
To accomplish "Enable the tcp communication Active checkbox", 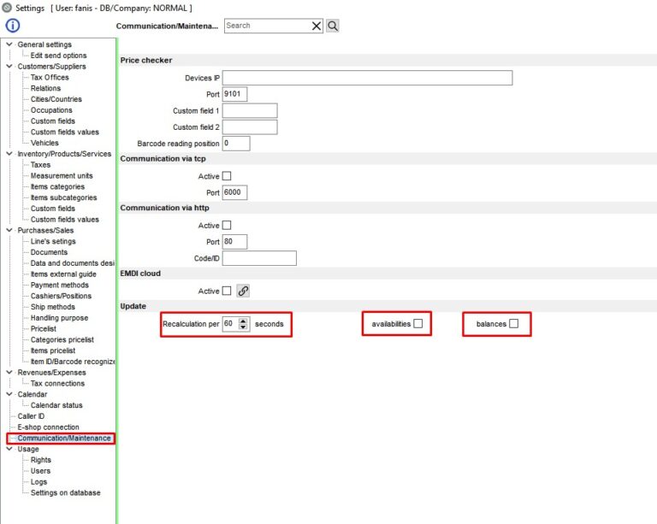I will pos(227,176).
